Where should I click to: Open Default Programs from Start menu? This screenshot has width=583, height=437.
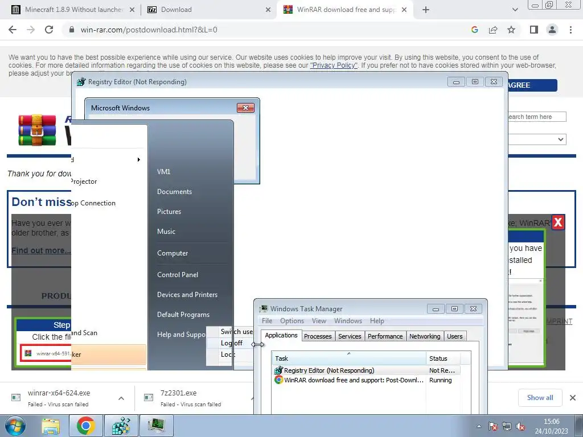click(183, 315)
